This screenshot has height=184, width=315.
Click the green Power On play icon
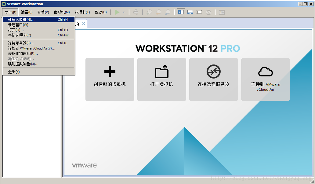coord(117,12)
